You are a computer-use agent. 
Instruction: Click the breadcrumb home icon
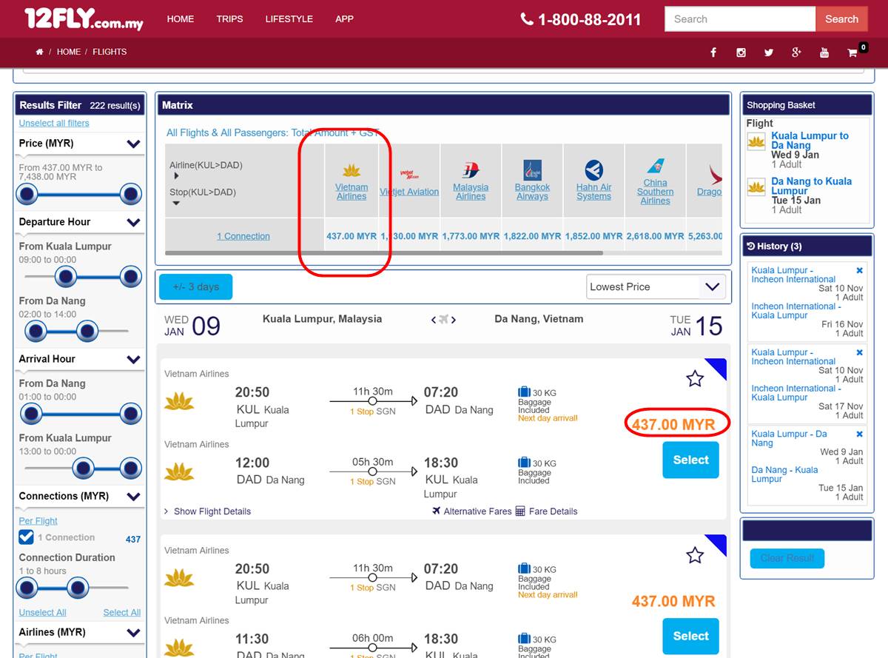39,52
